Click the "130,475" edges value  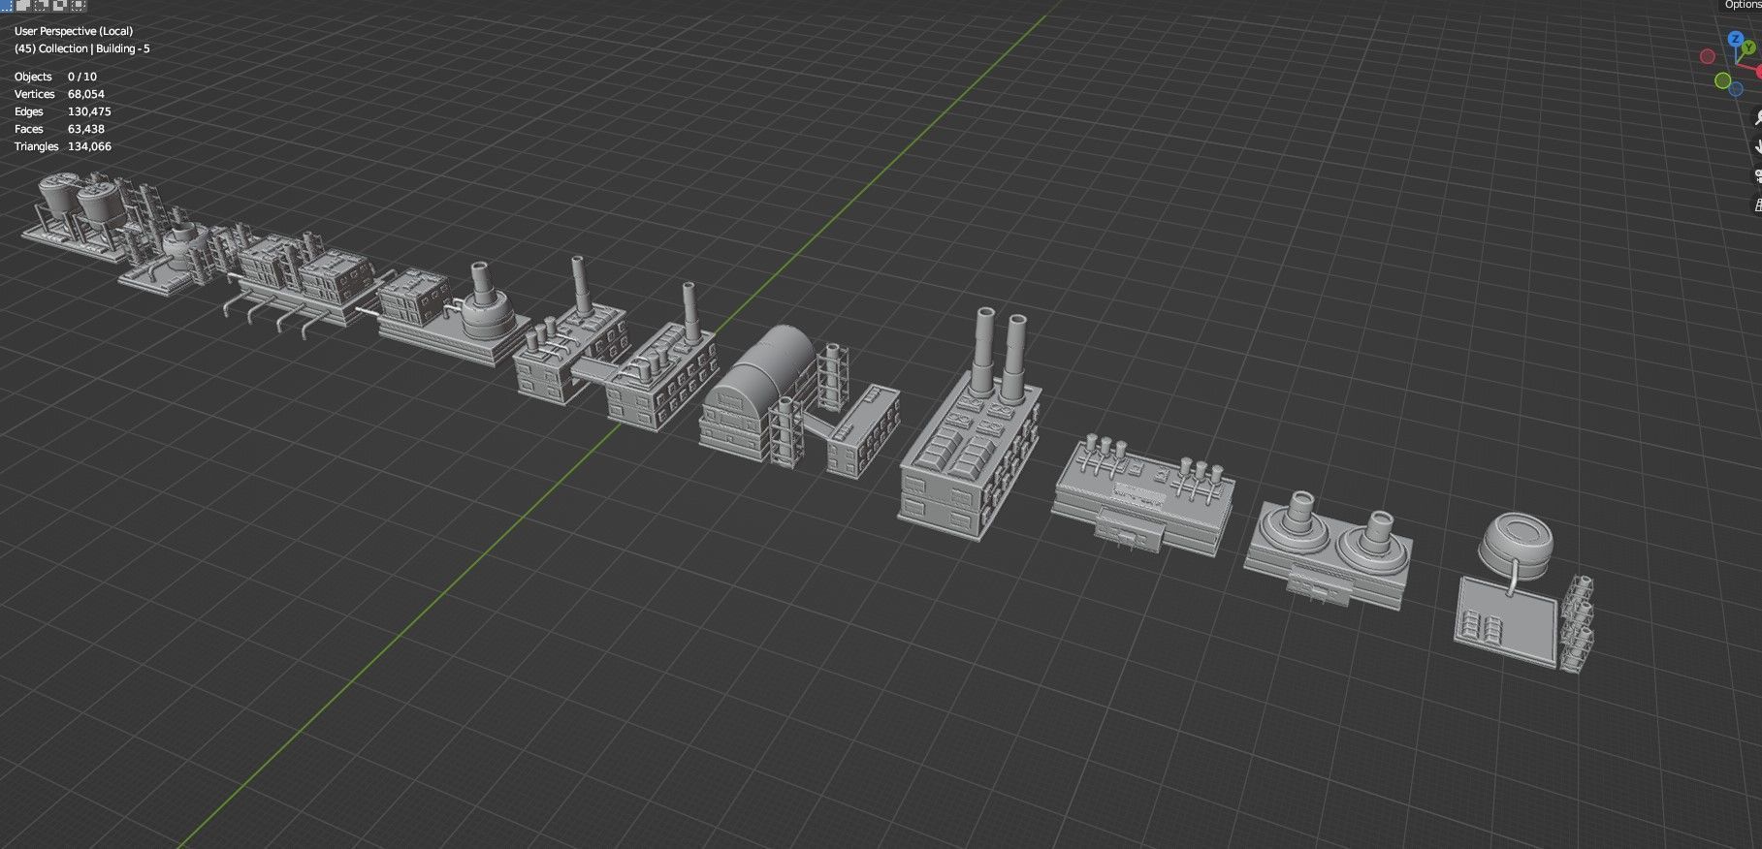point(89,111)
